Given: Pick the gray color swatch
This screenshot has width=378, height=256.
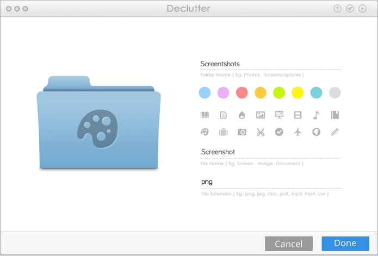Looking at the screenshot, I should (335, 93).
